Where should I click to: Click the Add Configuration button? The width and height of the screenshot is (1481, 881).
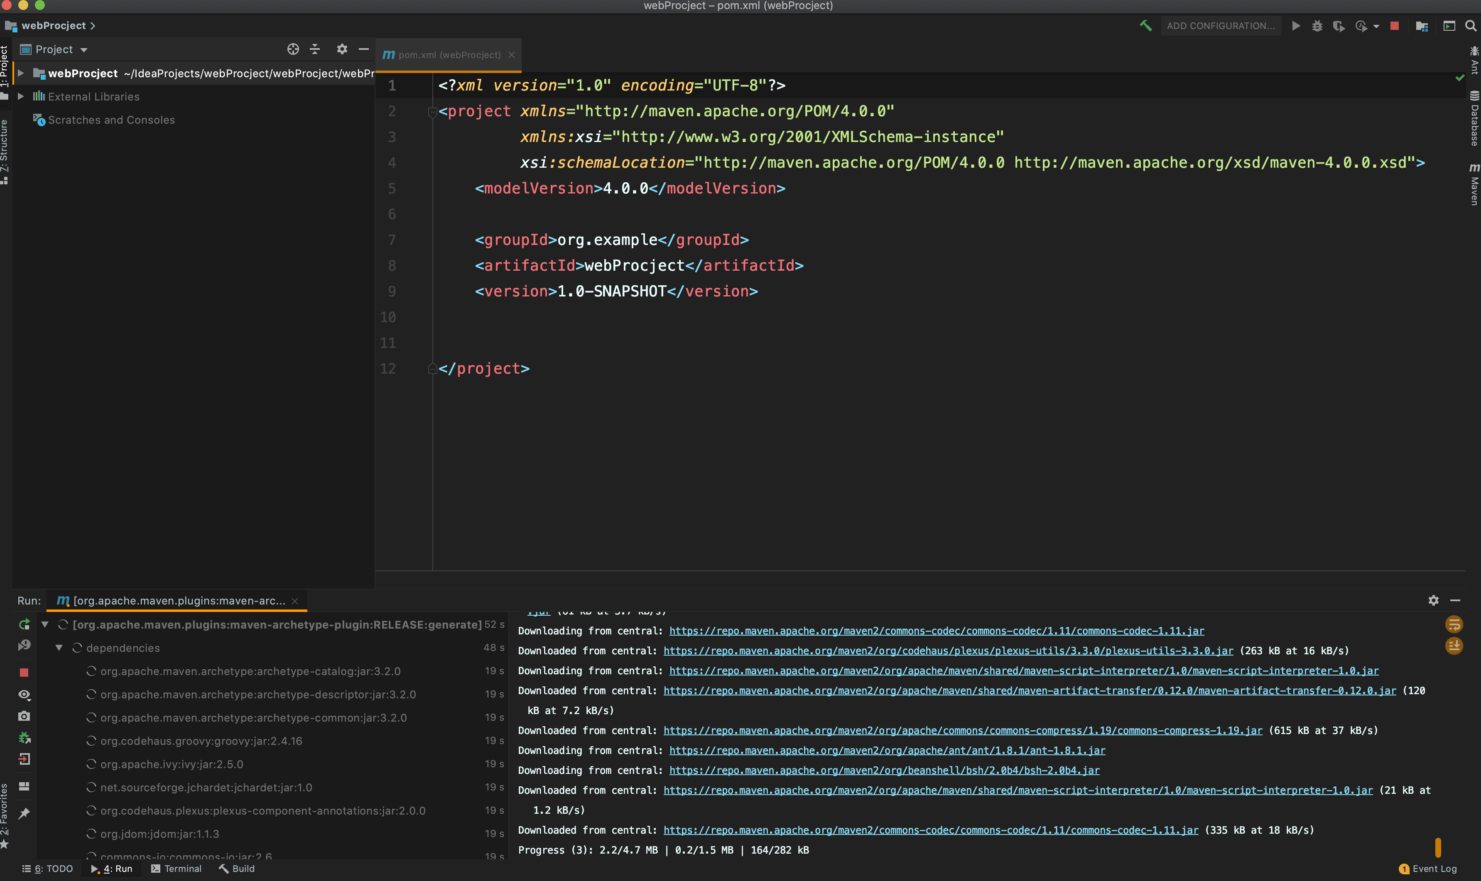(1220, 25)
